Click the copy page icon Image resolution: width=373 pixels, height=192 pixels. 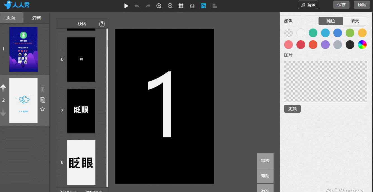[42, 100]
